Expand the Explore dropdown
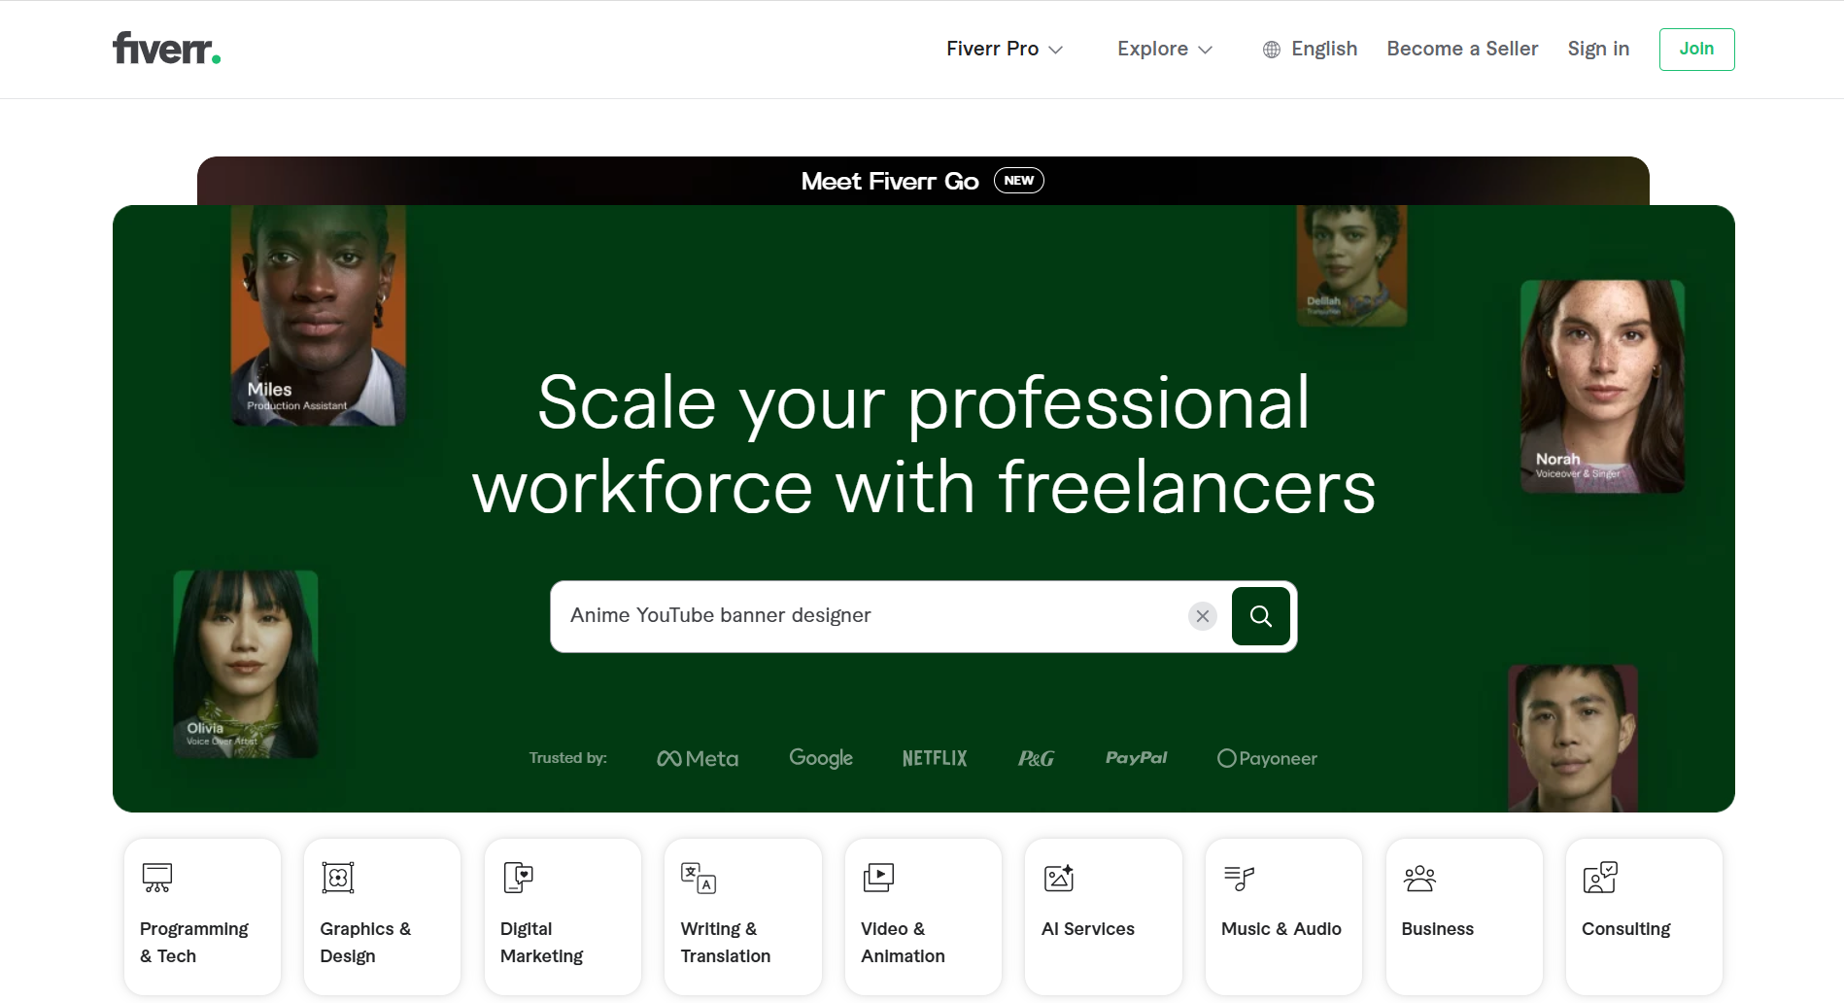 click(x=1165, y=49)
